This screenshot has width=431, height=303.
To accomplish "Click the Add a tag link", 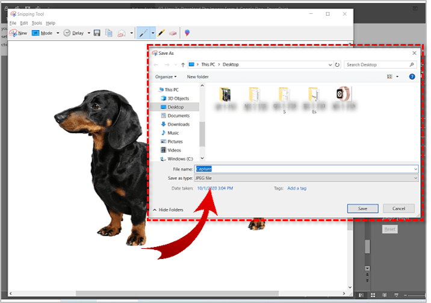I will 297,189.
